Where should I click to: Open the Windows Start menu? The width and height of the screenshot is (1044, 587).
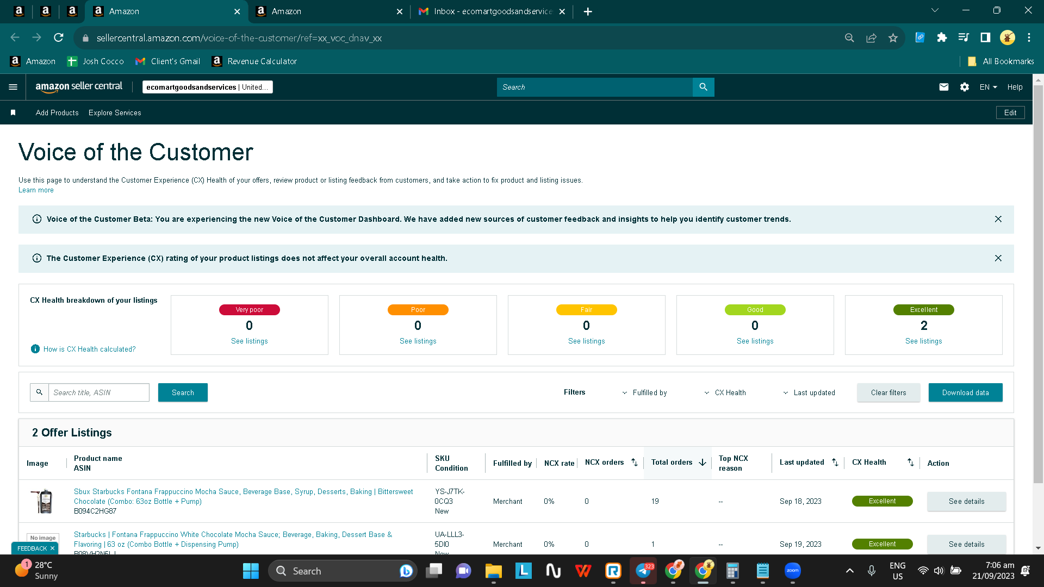point(251,571)
